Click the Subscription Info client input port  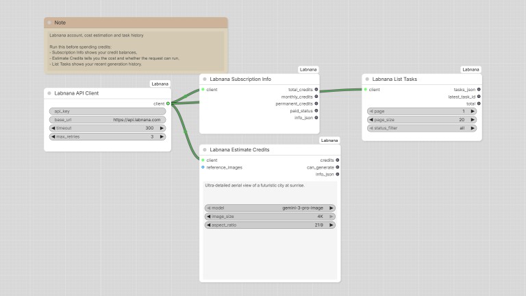click(203, 90)
